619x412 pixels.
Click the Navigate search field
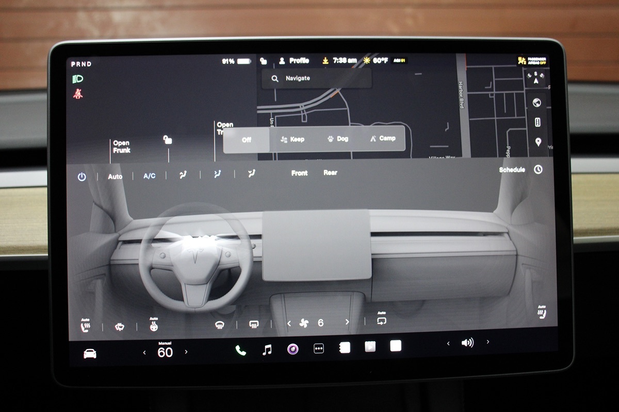pyautogui.click(x=316, y=78)
